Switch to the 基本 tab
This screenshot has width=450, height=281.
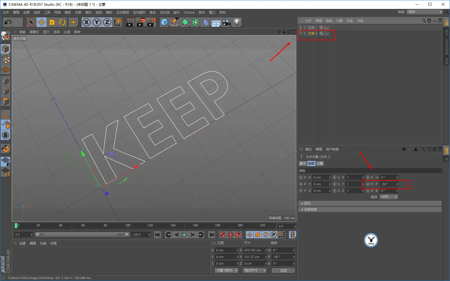click(303, 163)
